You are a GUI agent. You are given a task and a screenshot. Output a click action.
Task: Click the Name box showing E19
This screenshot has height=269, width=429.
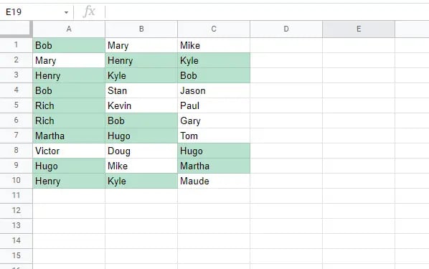34,12
